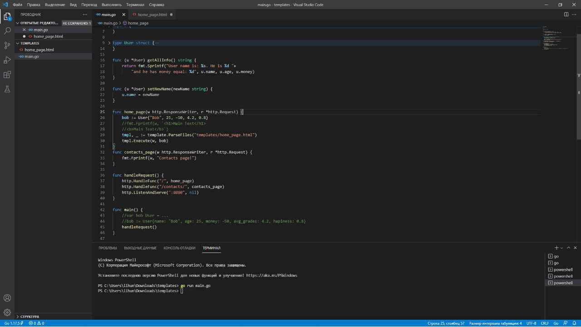The image size is (581, 327).
Task: Open the Manage gear icon
Action: [7, 312]
